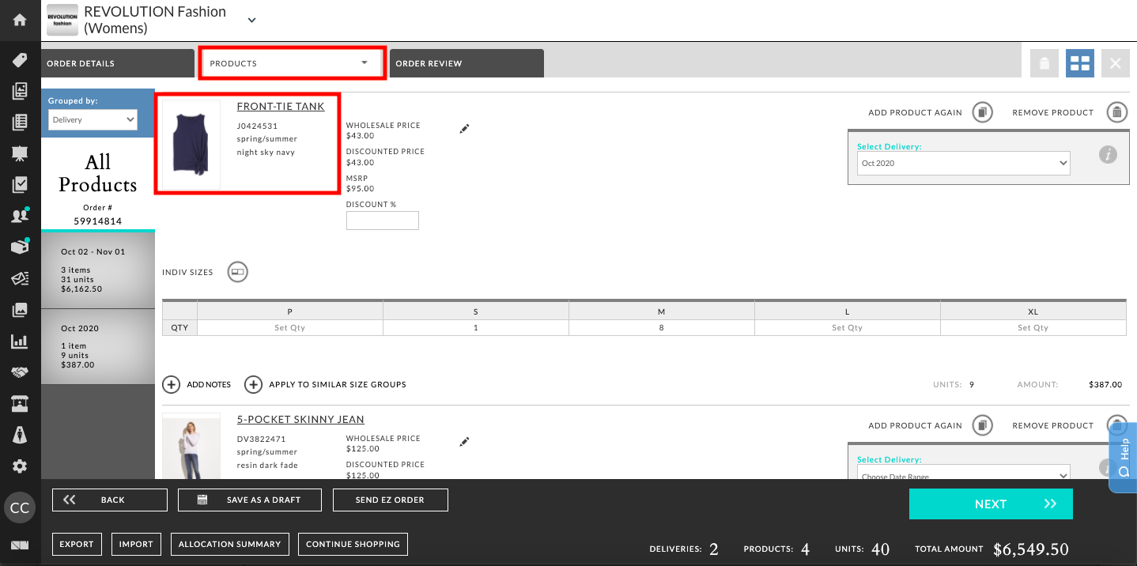Click the Add Notes plus icon
Viewport: 1137px width, 566px height.
pos(171,384)
